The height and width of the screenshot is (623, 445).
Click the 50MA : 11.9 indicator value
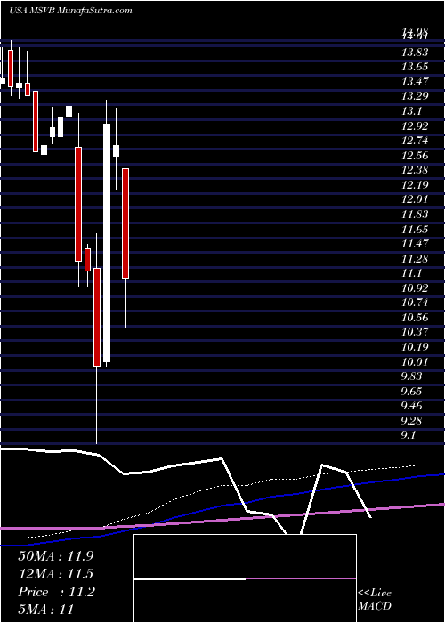(x=55, y=556)
